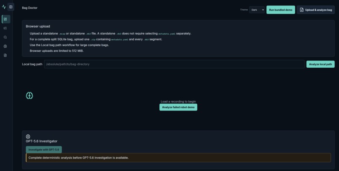339x171 pixels.
Task: Open the search magnifier icon in sidebar
Action: click(x=5, y=37)
